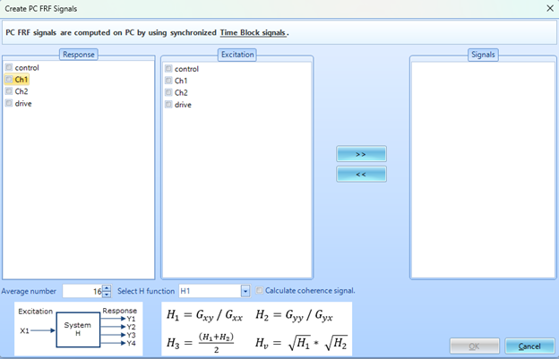Close the Create PC FRF Signals dialog
The image size is (559, 359).
pos(548,8)
